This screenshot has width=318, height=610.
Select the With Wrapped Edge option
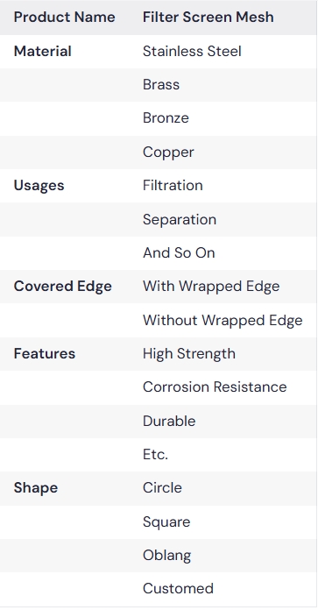(211, 287)
